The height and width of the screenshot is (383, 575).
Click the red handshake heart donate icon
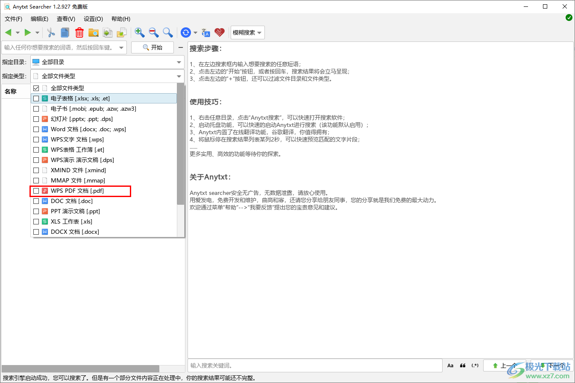click(220, 32)
